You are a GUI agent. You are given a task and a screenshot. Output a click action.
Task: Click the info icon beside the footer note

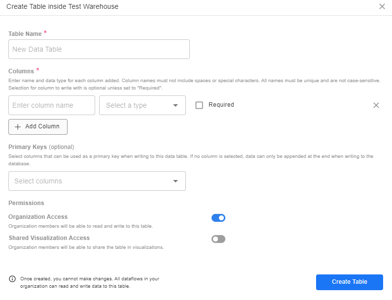(x=12, y=279)
